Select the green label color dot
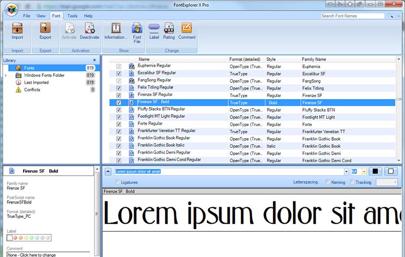 (x=32, y=238)
